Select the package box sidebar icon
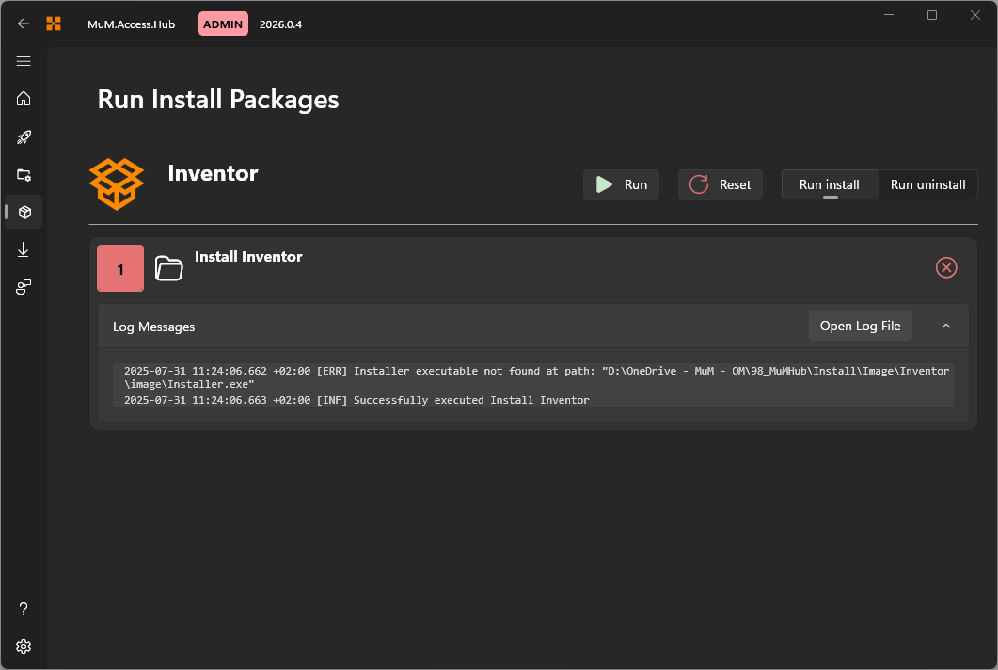The image size is (998, 670). (24, 212)
